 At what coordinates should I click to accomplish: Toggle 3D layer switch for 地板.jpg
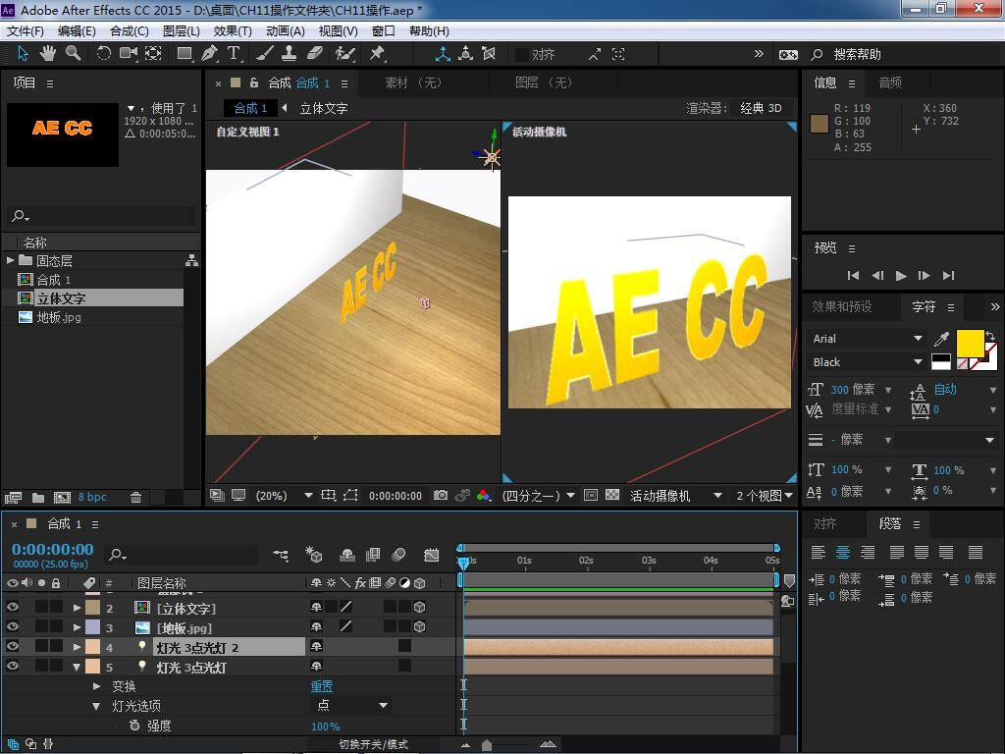click(x=420, y=626)
